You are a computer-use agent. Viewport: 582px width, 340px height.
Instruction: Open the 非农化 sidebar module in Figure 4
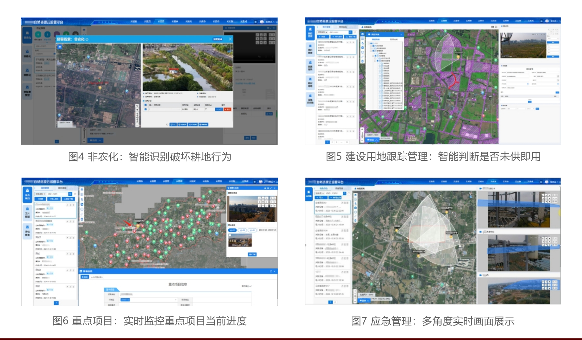[27, 35]
